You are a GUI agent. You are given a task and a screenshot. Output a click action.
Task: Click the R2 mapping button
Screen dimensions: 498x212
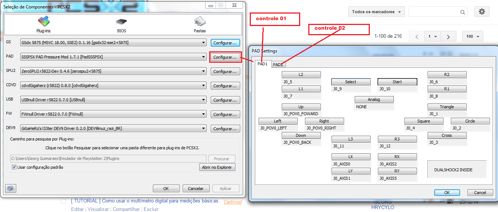447,74
